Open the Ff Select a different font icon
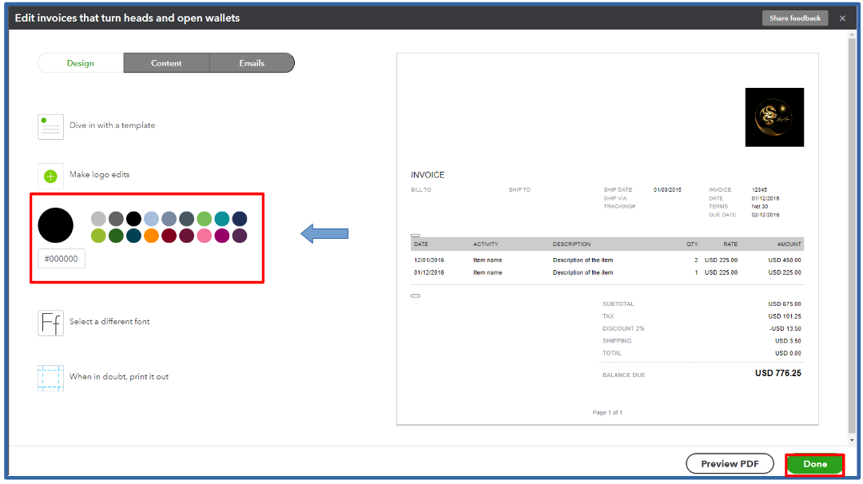 pyautogui.click(x=50, y=323)
